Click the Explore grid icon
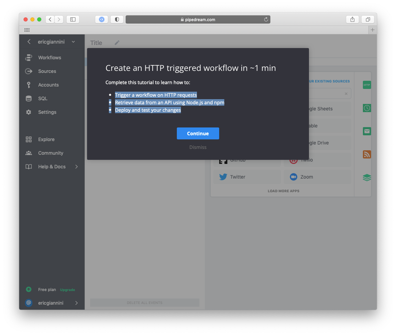This screenshot has height=335, width=396. [29, 139]
